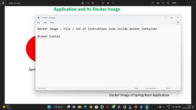The width and height of the screenshot is (196, 110).
Task: Open Task View from the taskbar
Action: pos(68,107)
